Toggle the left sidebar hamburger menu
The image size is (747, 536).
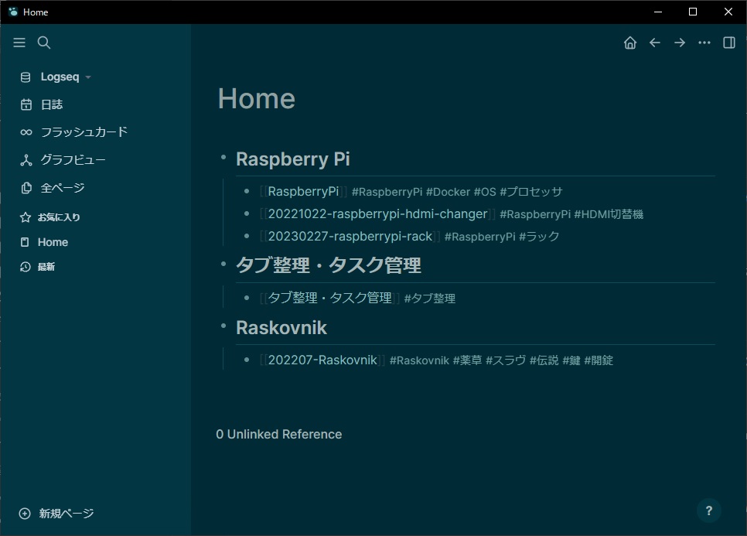tap(19, 43)
